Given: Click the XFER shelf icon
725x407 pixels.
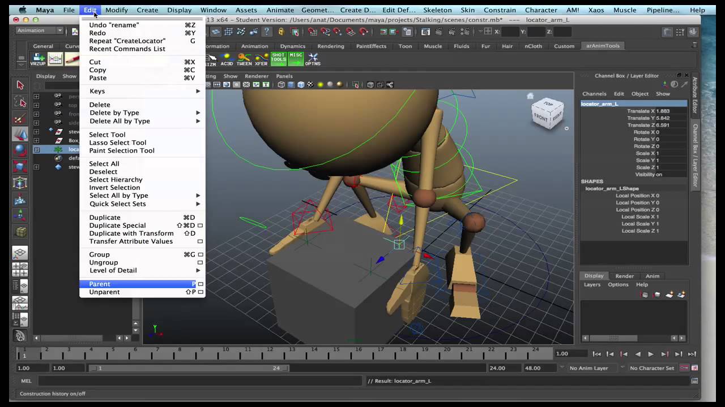Looking at the screenshot, I should point(261,59).
